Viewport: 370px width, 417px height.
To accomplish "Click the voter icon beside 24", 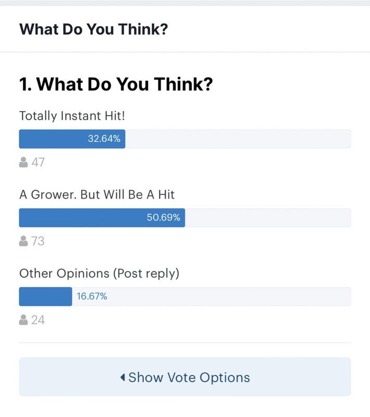I will pos(23,320).
